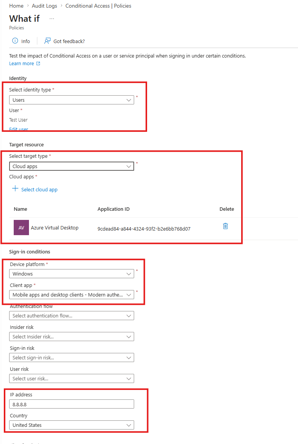Click the Sign-in conditions heading
Screen dimensions: 298x444
(29, 252)
